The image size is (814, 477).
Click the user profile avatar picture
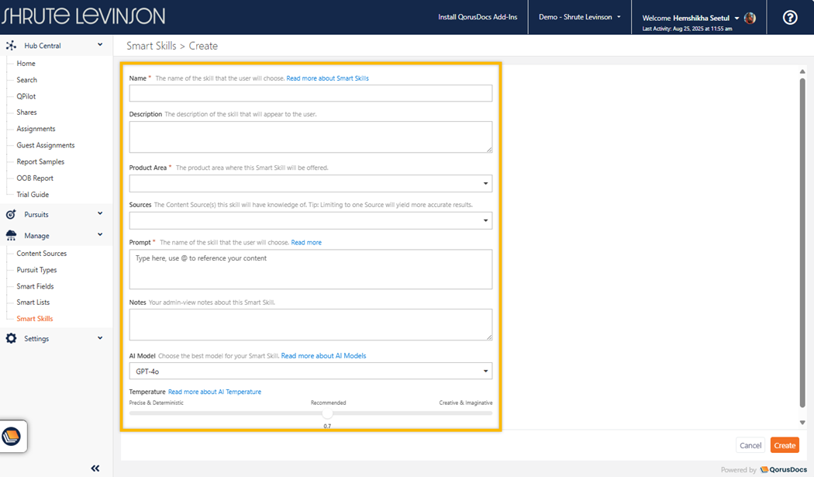click(750, 18)
